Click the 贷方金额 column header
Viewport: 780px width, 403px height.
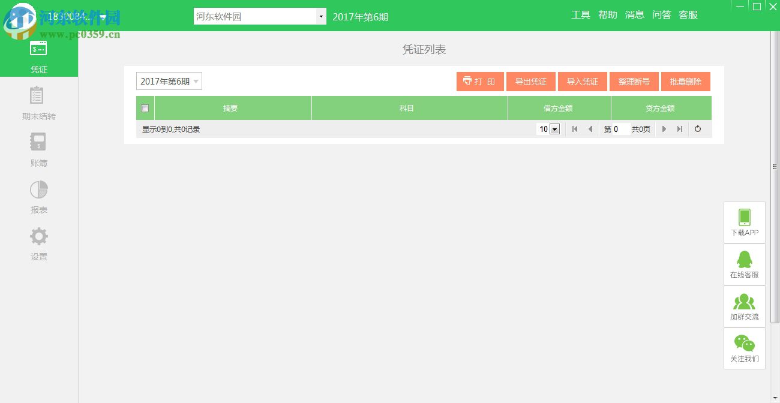(x=661, y=109)
